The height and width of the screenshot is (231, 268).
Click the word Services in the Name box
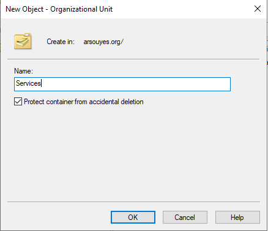(28, 83)
